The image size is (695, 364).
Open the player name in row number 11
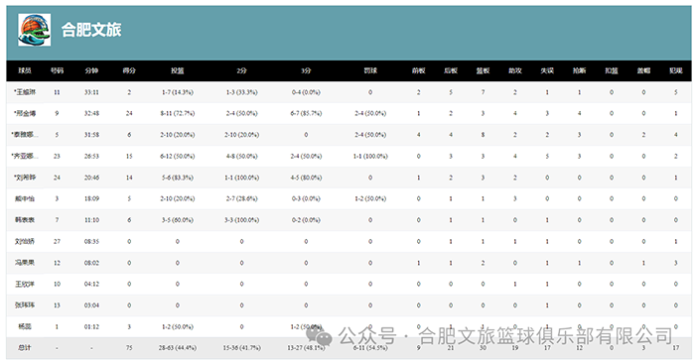[x=25, y=92]
